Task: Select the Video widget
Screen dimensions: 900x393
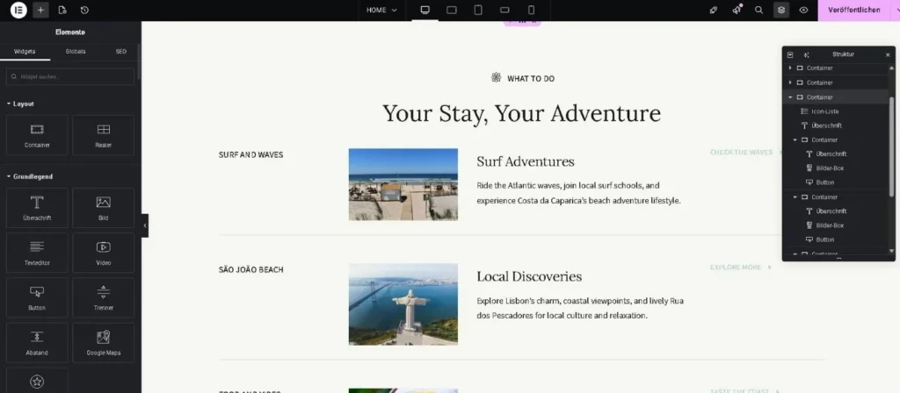Action: point(104,253)
